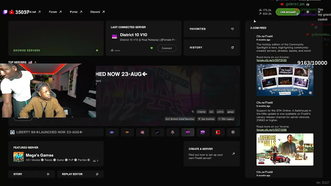Select the third top server thumbnail, orange-purple logo
Image resolution: width=331 pixels, height=186 pixels.
[x=142, y=132]
